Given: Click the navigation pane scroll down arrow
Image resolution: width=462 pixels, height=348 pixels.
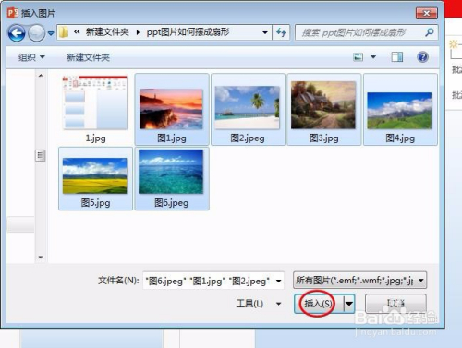Looking at the screenshot, I should click(x=41, y=257).
